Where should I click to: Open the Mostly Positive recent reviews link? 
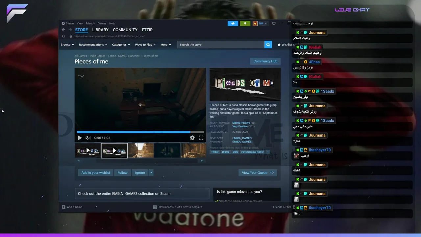coord(241,123)
